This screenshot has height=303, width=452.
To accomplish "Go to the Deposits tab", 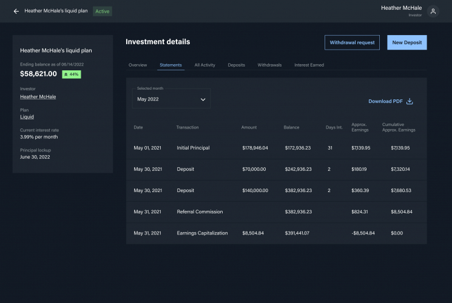I will coord(237,65).
